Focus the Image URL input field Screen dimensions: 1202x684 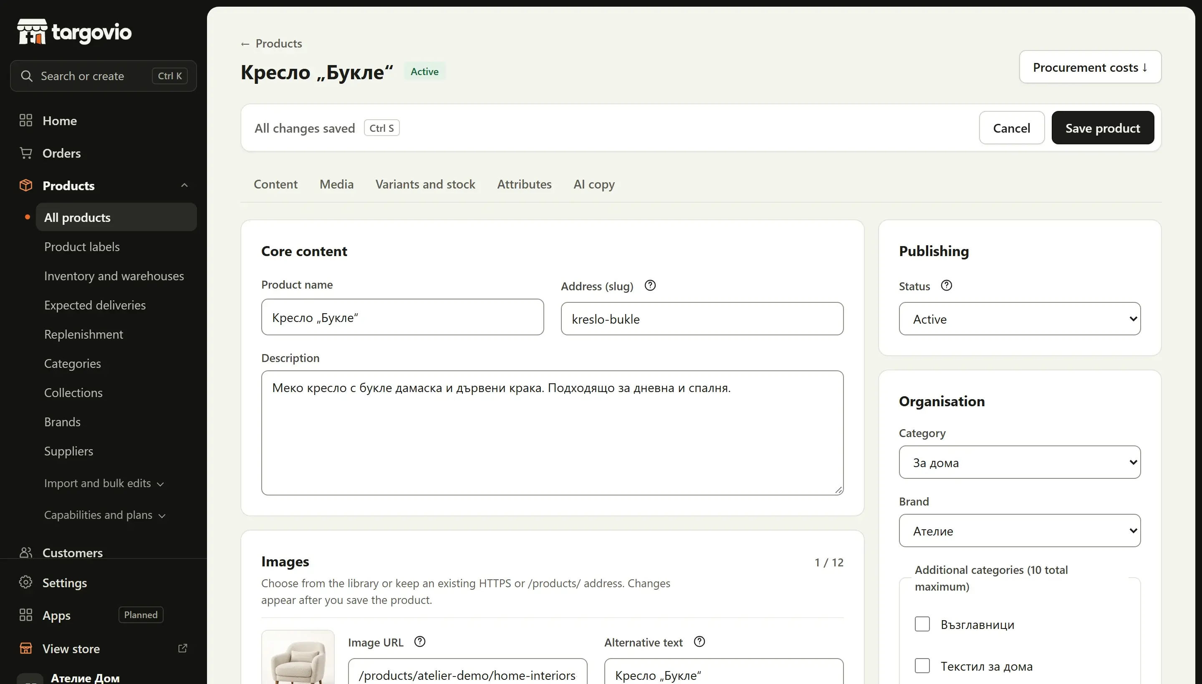[467, 672]
